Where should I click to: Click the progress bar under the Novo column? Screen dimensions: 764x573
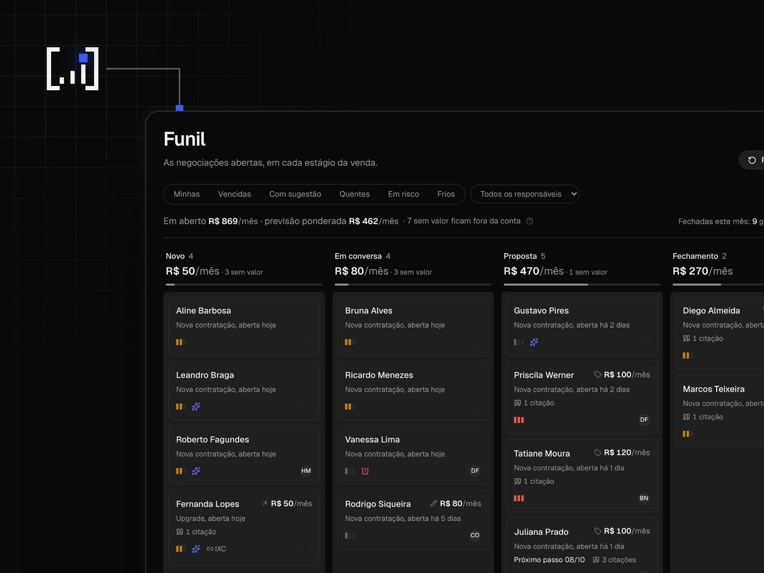coord(244,285)
